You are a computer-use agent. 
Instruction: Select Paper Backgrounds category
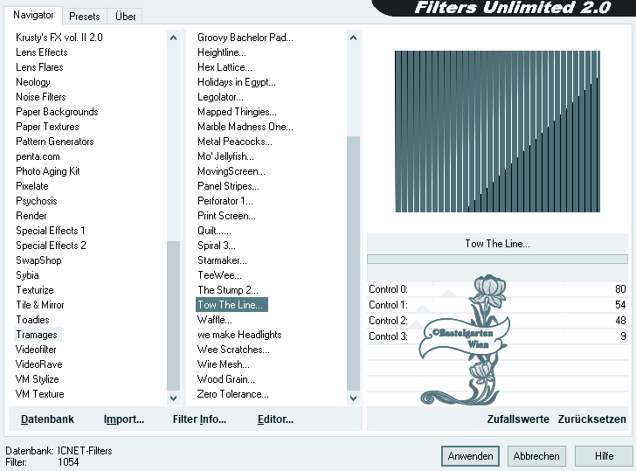57,112
